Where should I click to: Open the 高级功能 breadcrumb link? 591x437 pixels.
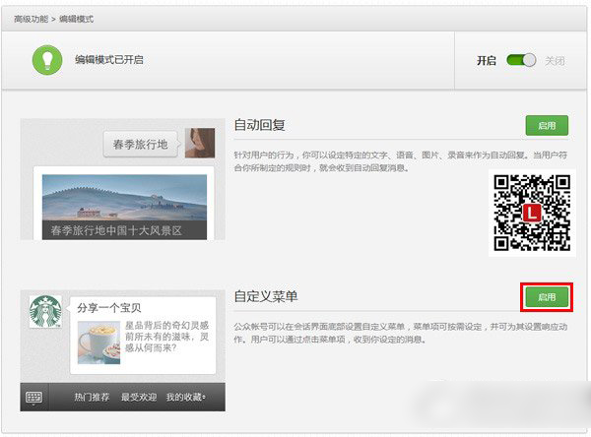pyautogui.click(x=31, y=19)
